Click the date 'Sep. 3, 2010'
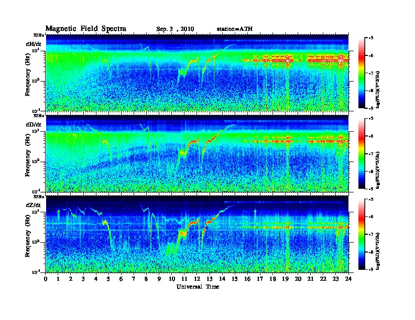Image resolution: width=415 pixels, height=320 pixels. coord(175,29)
